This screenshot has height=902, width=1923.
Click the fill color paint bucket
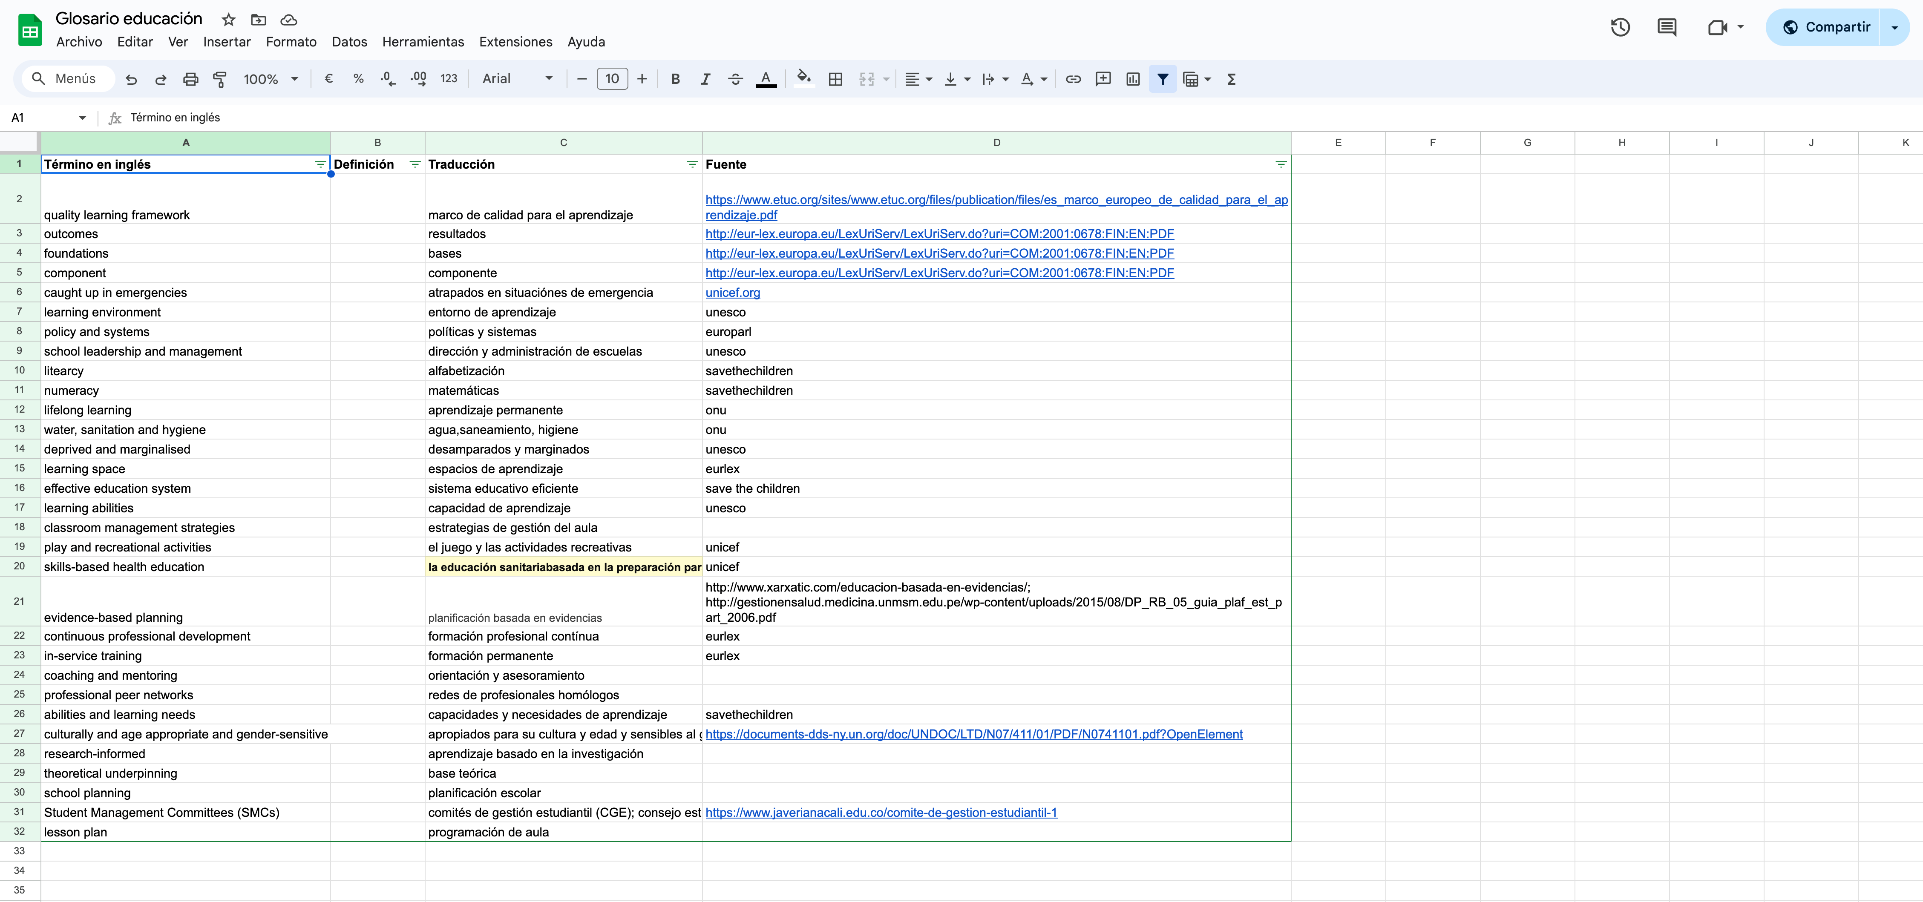[x=803, y=79]
